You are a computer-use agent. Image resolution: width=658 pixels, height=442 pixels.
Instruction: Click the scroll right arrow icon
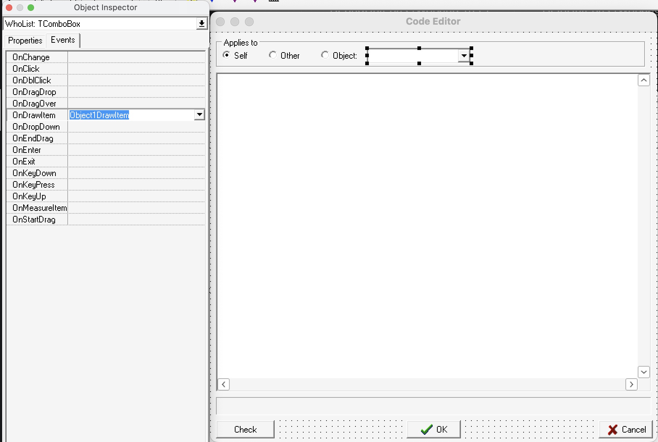631,384
